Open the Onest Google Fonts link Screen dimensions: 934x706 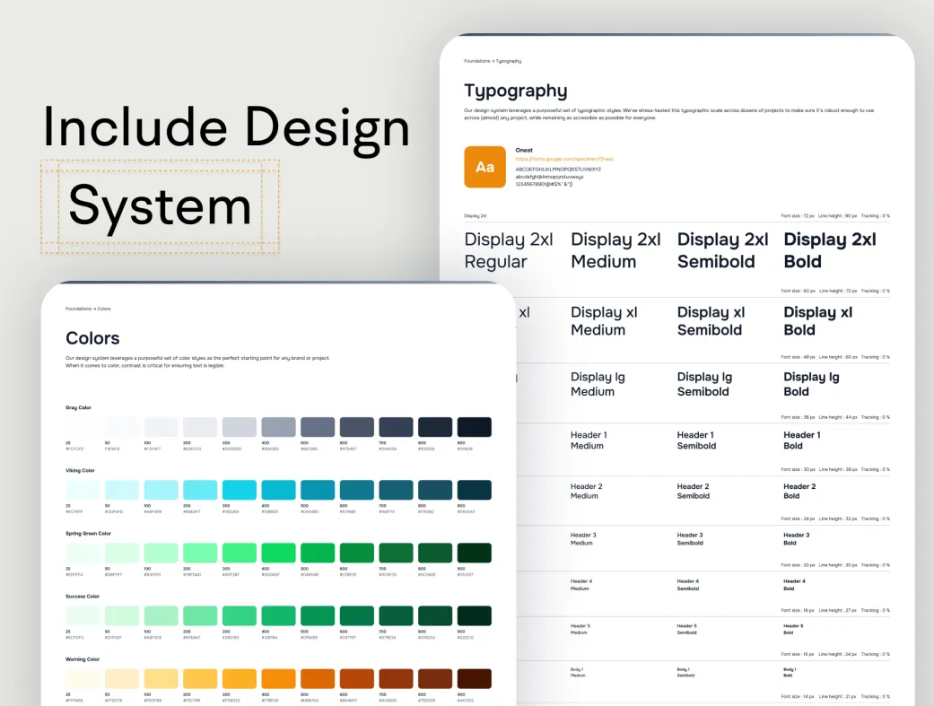pyautogui.click(x=564, y=159)
